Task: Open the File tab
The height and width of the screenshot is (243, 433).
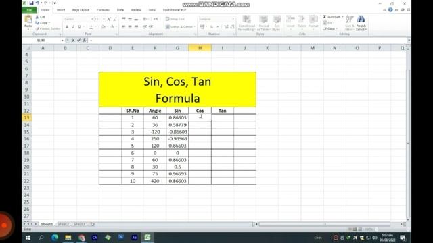Action: (x=29, y=10)
